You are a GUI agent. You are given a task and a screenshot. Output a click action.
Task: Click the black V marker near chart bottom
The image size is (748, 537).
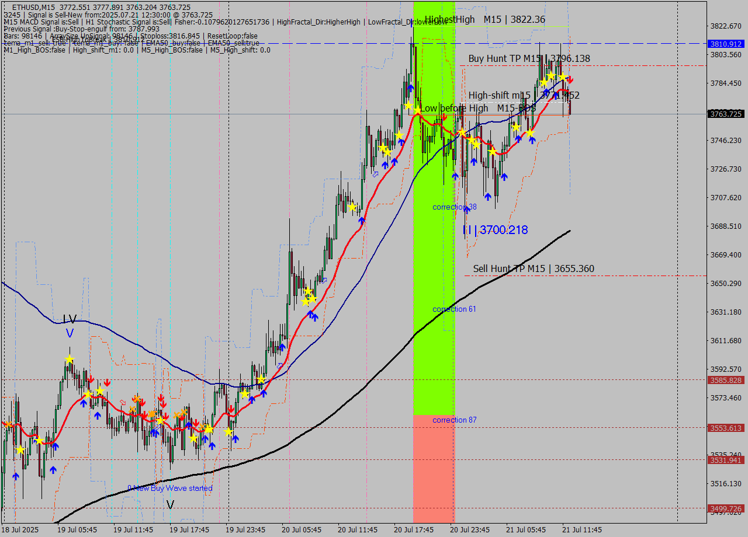(x=170, y=504)
